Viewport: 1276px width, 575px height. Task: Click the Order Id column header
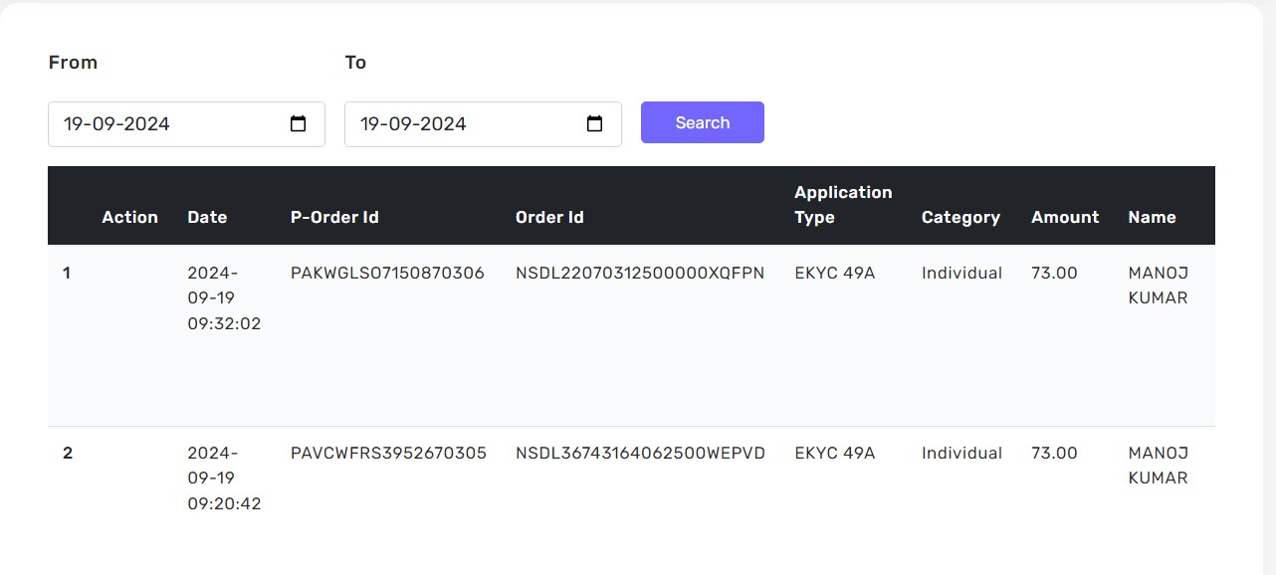point(549,217)
